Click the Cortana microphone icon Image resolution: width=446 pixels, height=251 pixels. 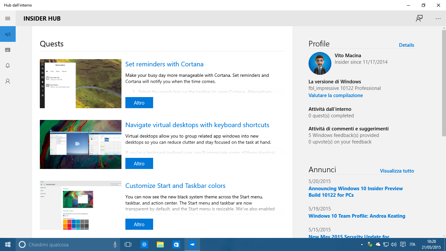pos(115,244)
